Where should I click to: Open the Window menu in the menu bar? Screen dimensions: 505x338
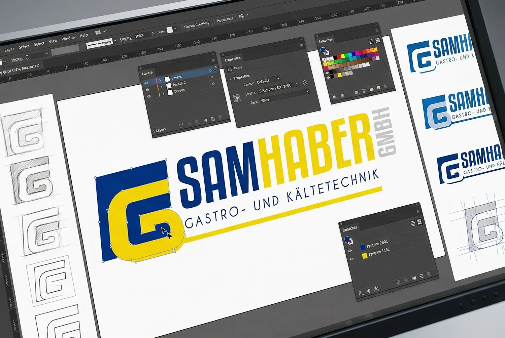click(x=68, y=38)
